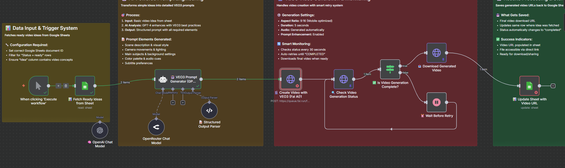This screenshot has width=565, height=168.
Task: Click '1 item' label leading to Update Sheet node
Action: point(483,69)
